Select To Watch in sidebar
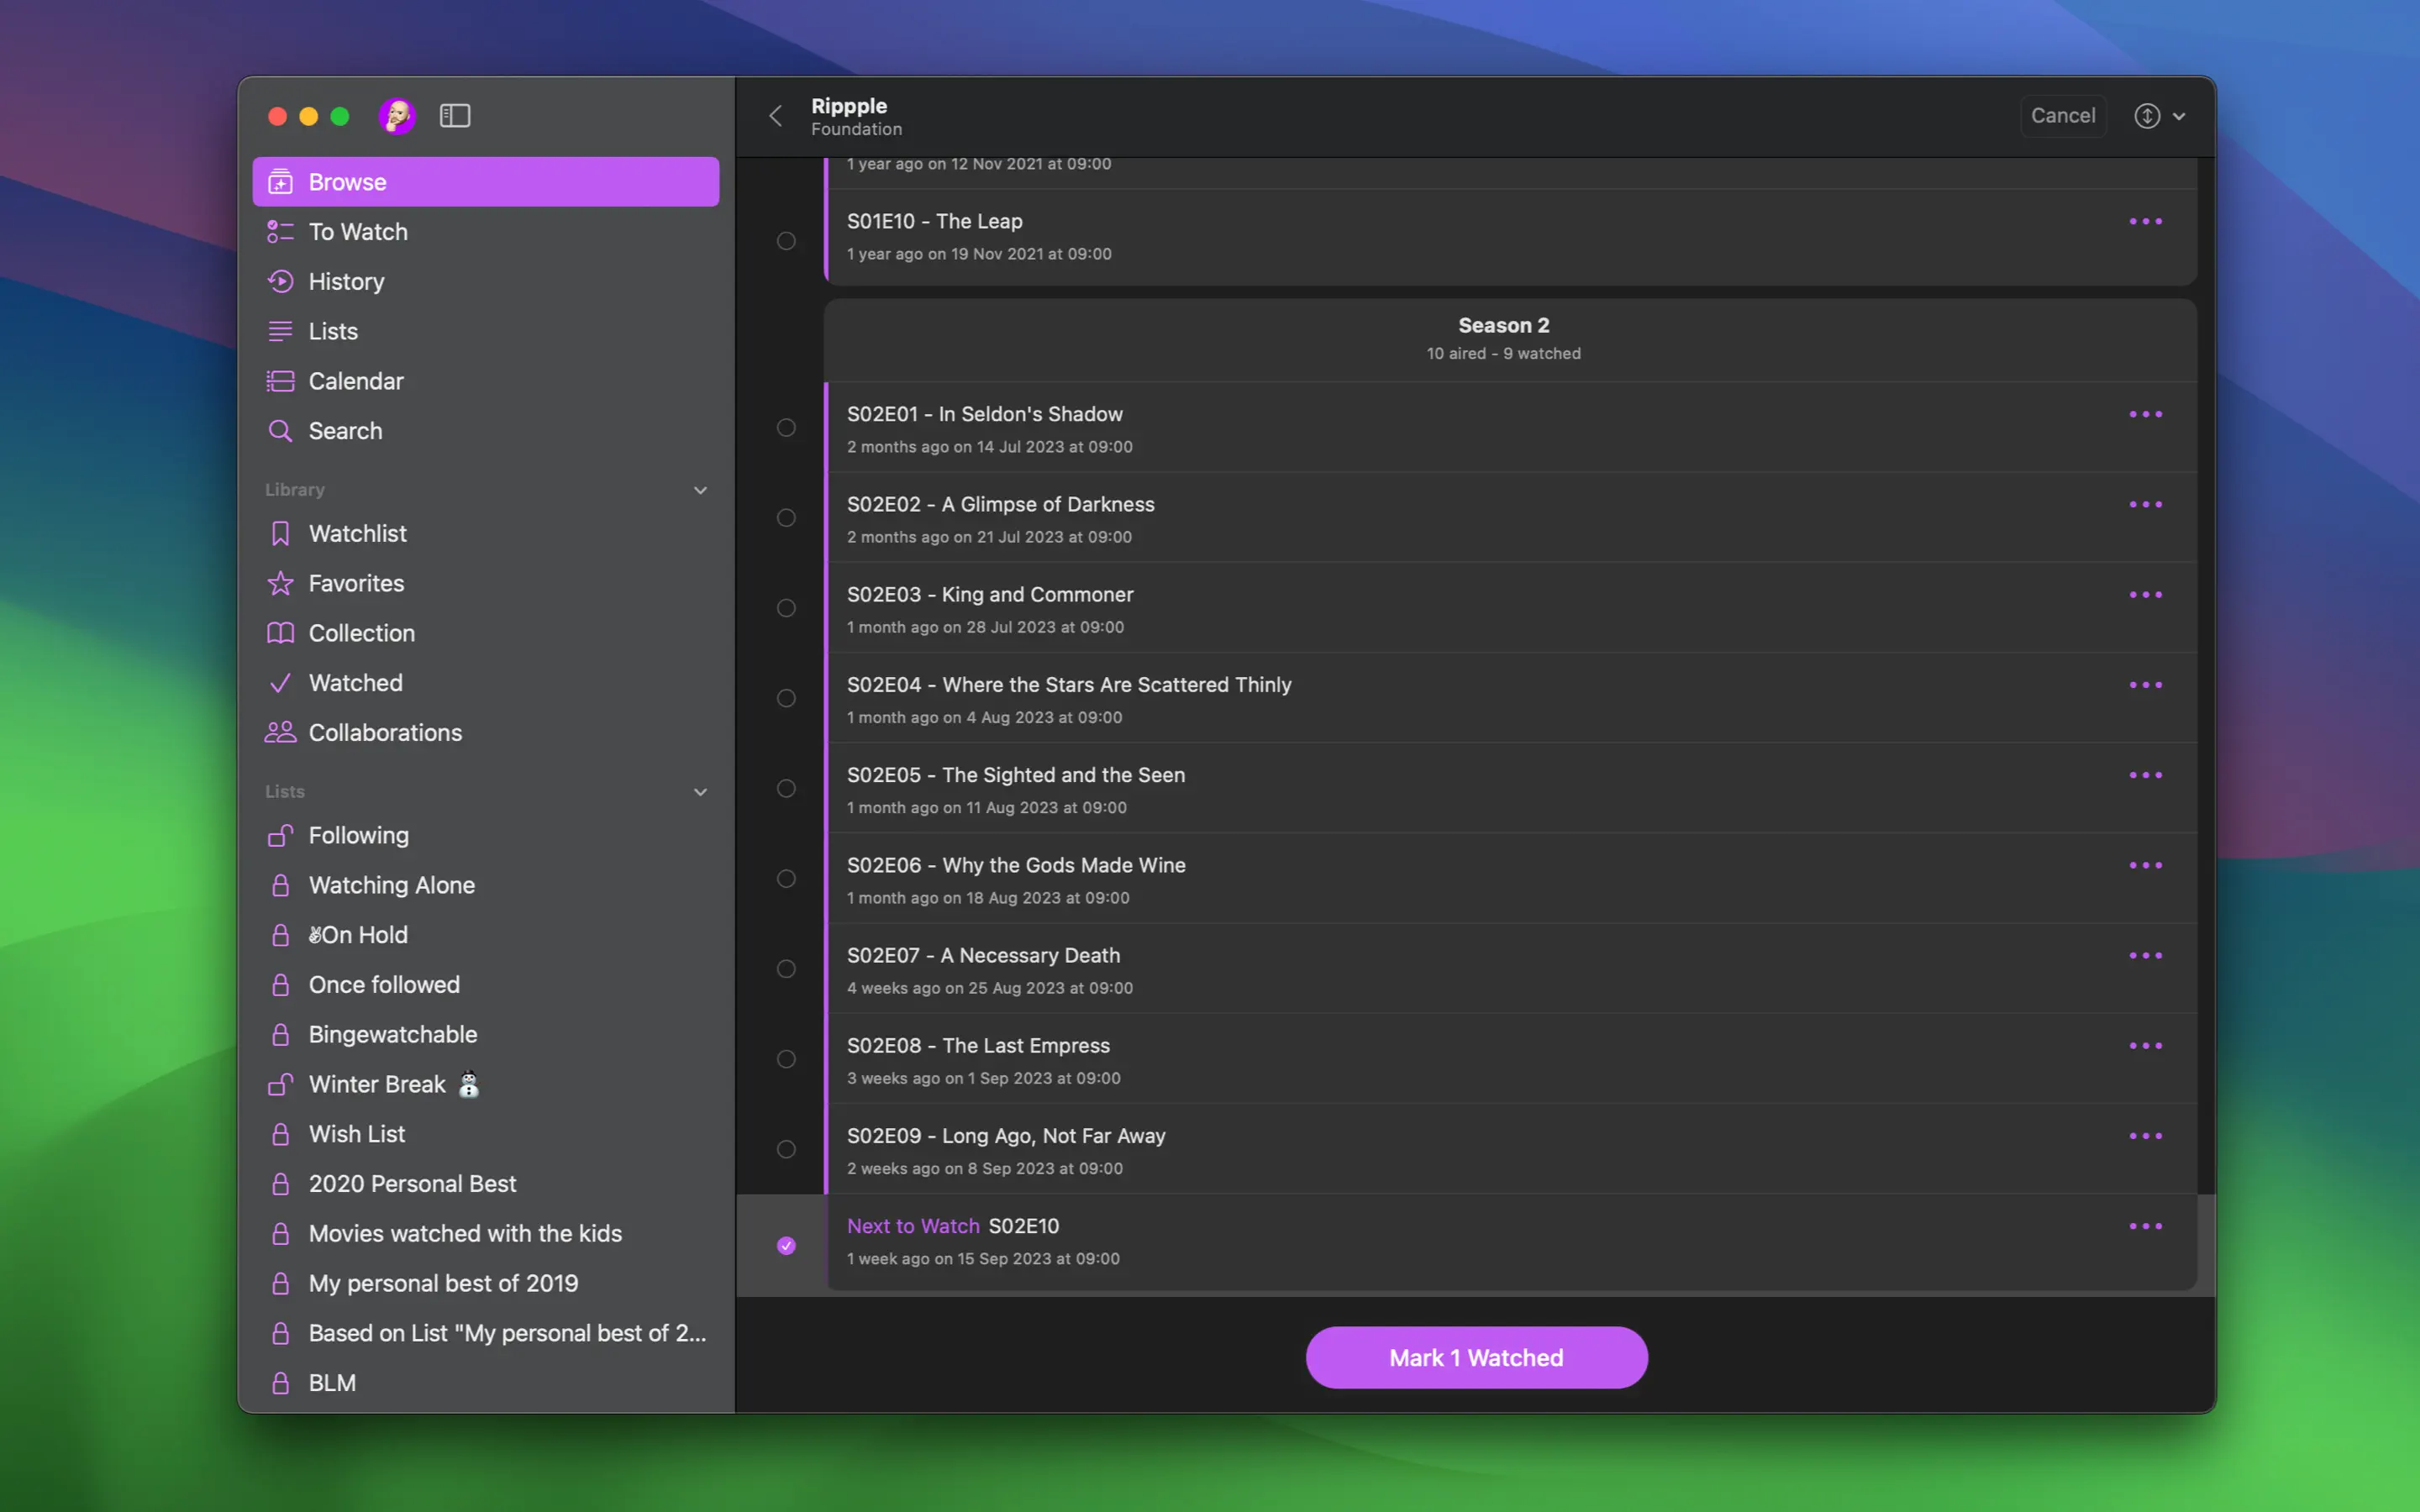This screenshot has width=2420, height=1512. point(358,232)
